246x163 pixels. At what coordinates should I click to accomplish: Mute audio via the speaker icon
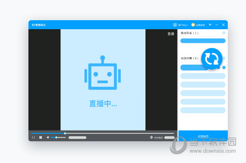[x=48, y=137]
